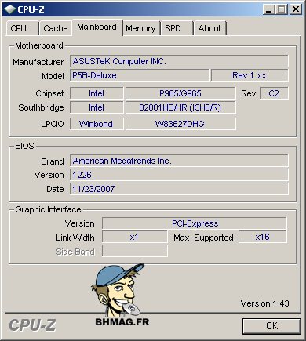
Task: Click BIOS brand American Megatrends Inc.
Action: point(179,161)
